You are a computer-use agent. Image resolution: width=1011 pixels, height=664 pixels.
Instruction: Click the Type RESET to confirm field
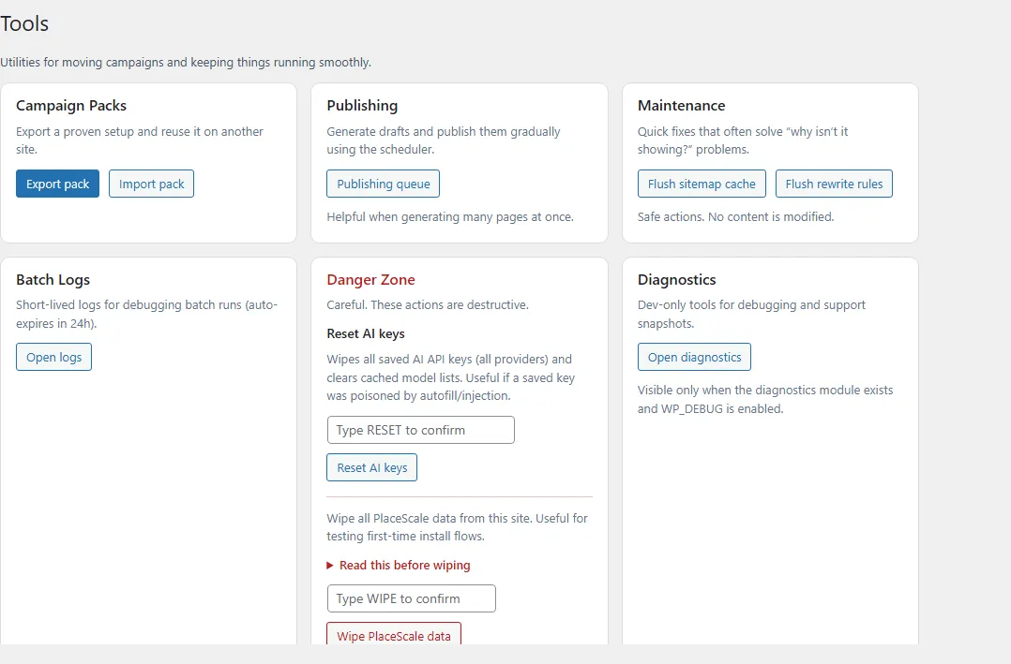[x=420, y=430]
